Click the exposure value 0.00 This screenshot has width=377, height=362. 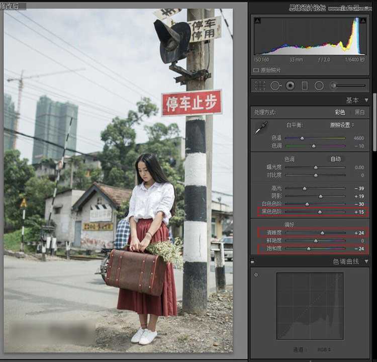359,167
